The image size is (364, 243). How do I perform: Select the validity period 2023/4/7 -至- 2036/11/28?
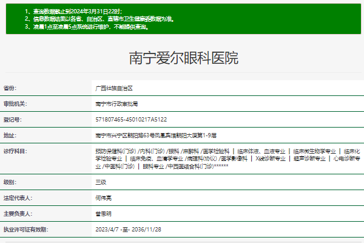(x=128, y=230)
